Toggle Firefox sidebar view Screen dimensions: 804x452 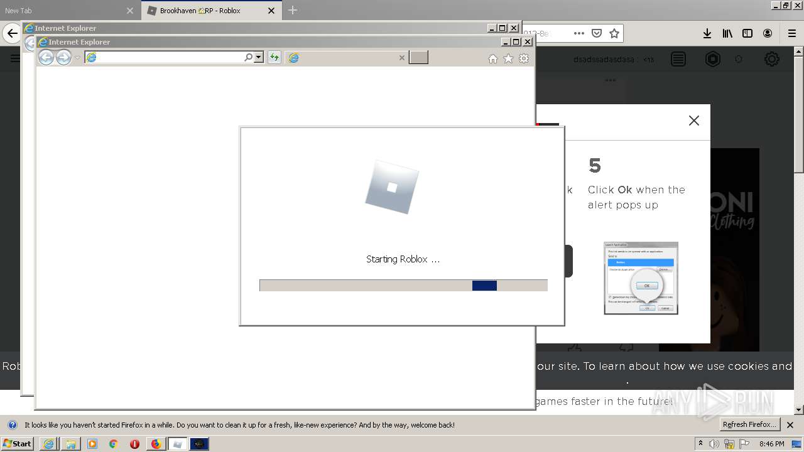click(x=747, y=33)
